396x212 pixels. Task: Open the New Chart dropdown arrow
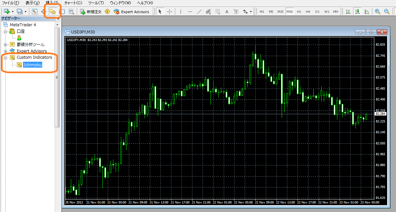(13, 11)
